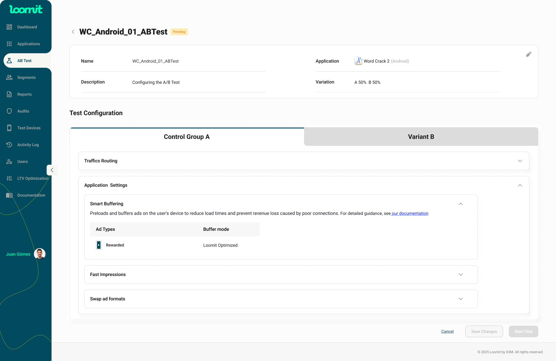The image size is (556, 361).
Task: Expand the Fast Impressions section
Action: [x=460, y=275]
